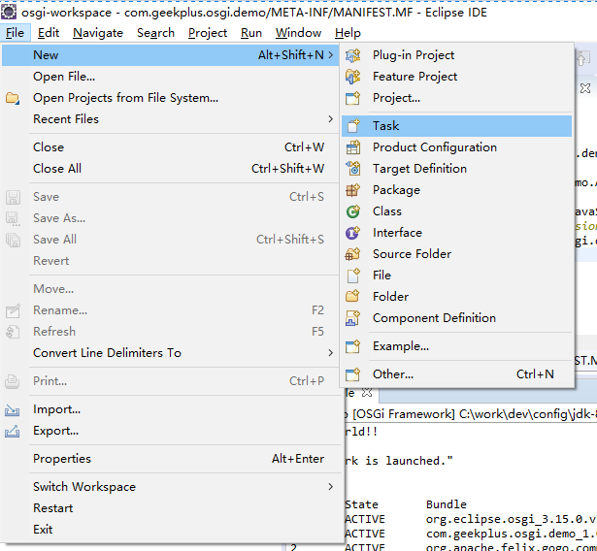Image resolution: width=597 pixels, height=551 pixels.
Task: Select Package in New submenu
Action: [x=456, y=190]
